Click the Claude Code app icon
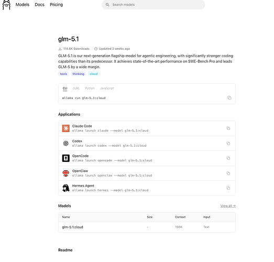 (65, 128)
